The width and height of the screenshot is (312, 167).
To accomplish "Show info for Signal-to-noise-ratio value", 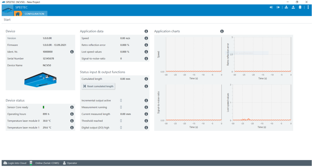I will pyautogui.click(x=146, y=58).
